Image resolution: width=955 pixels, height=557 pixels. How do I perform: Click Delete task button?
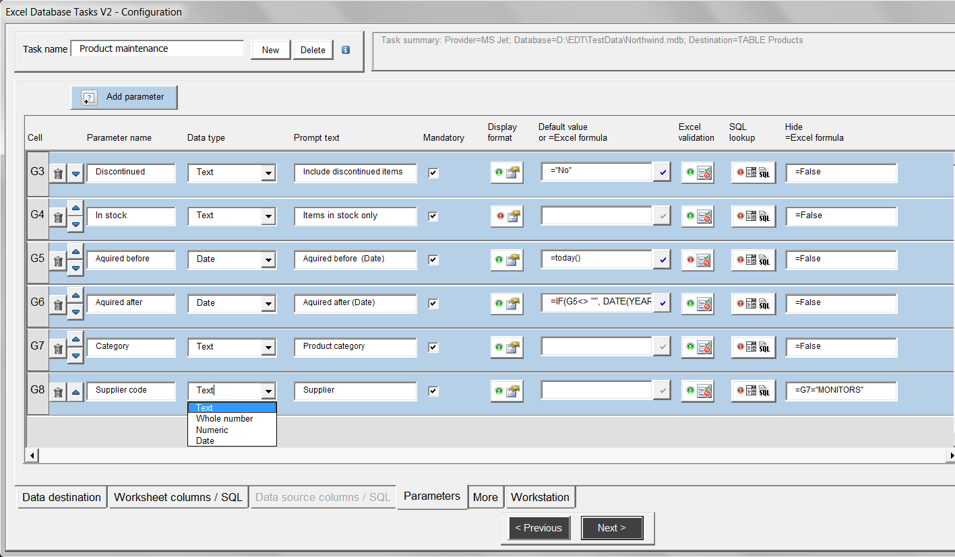click(313, 50)
